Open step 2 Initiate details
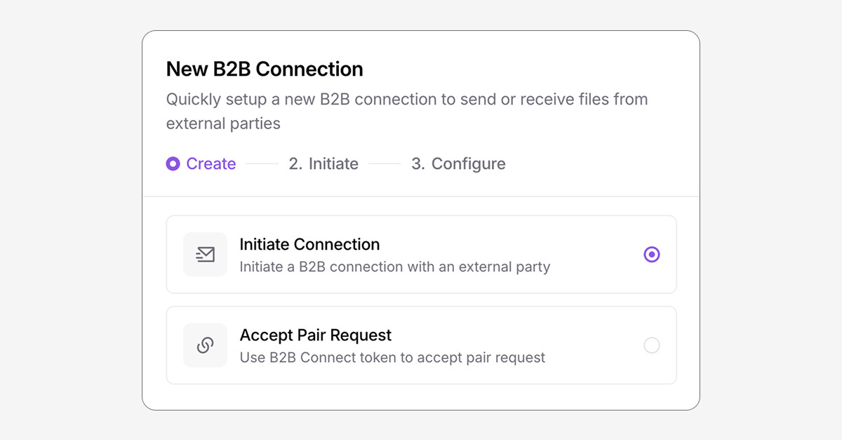This screenshot has width=842, height=440. point(323,164)
